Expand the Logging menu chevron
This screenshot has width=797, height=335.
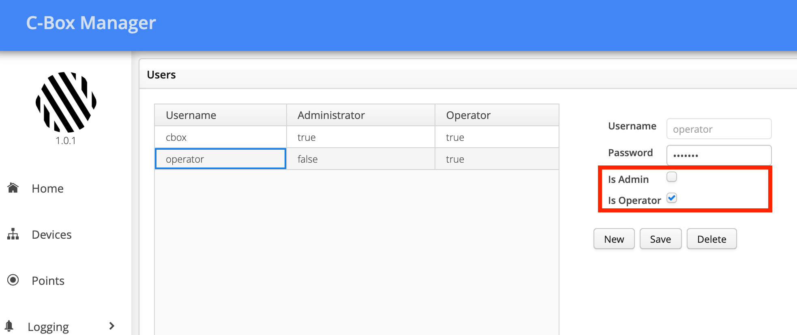pos(112,326)
